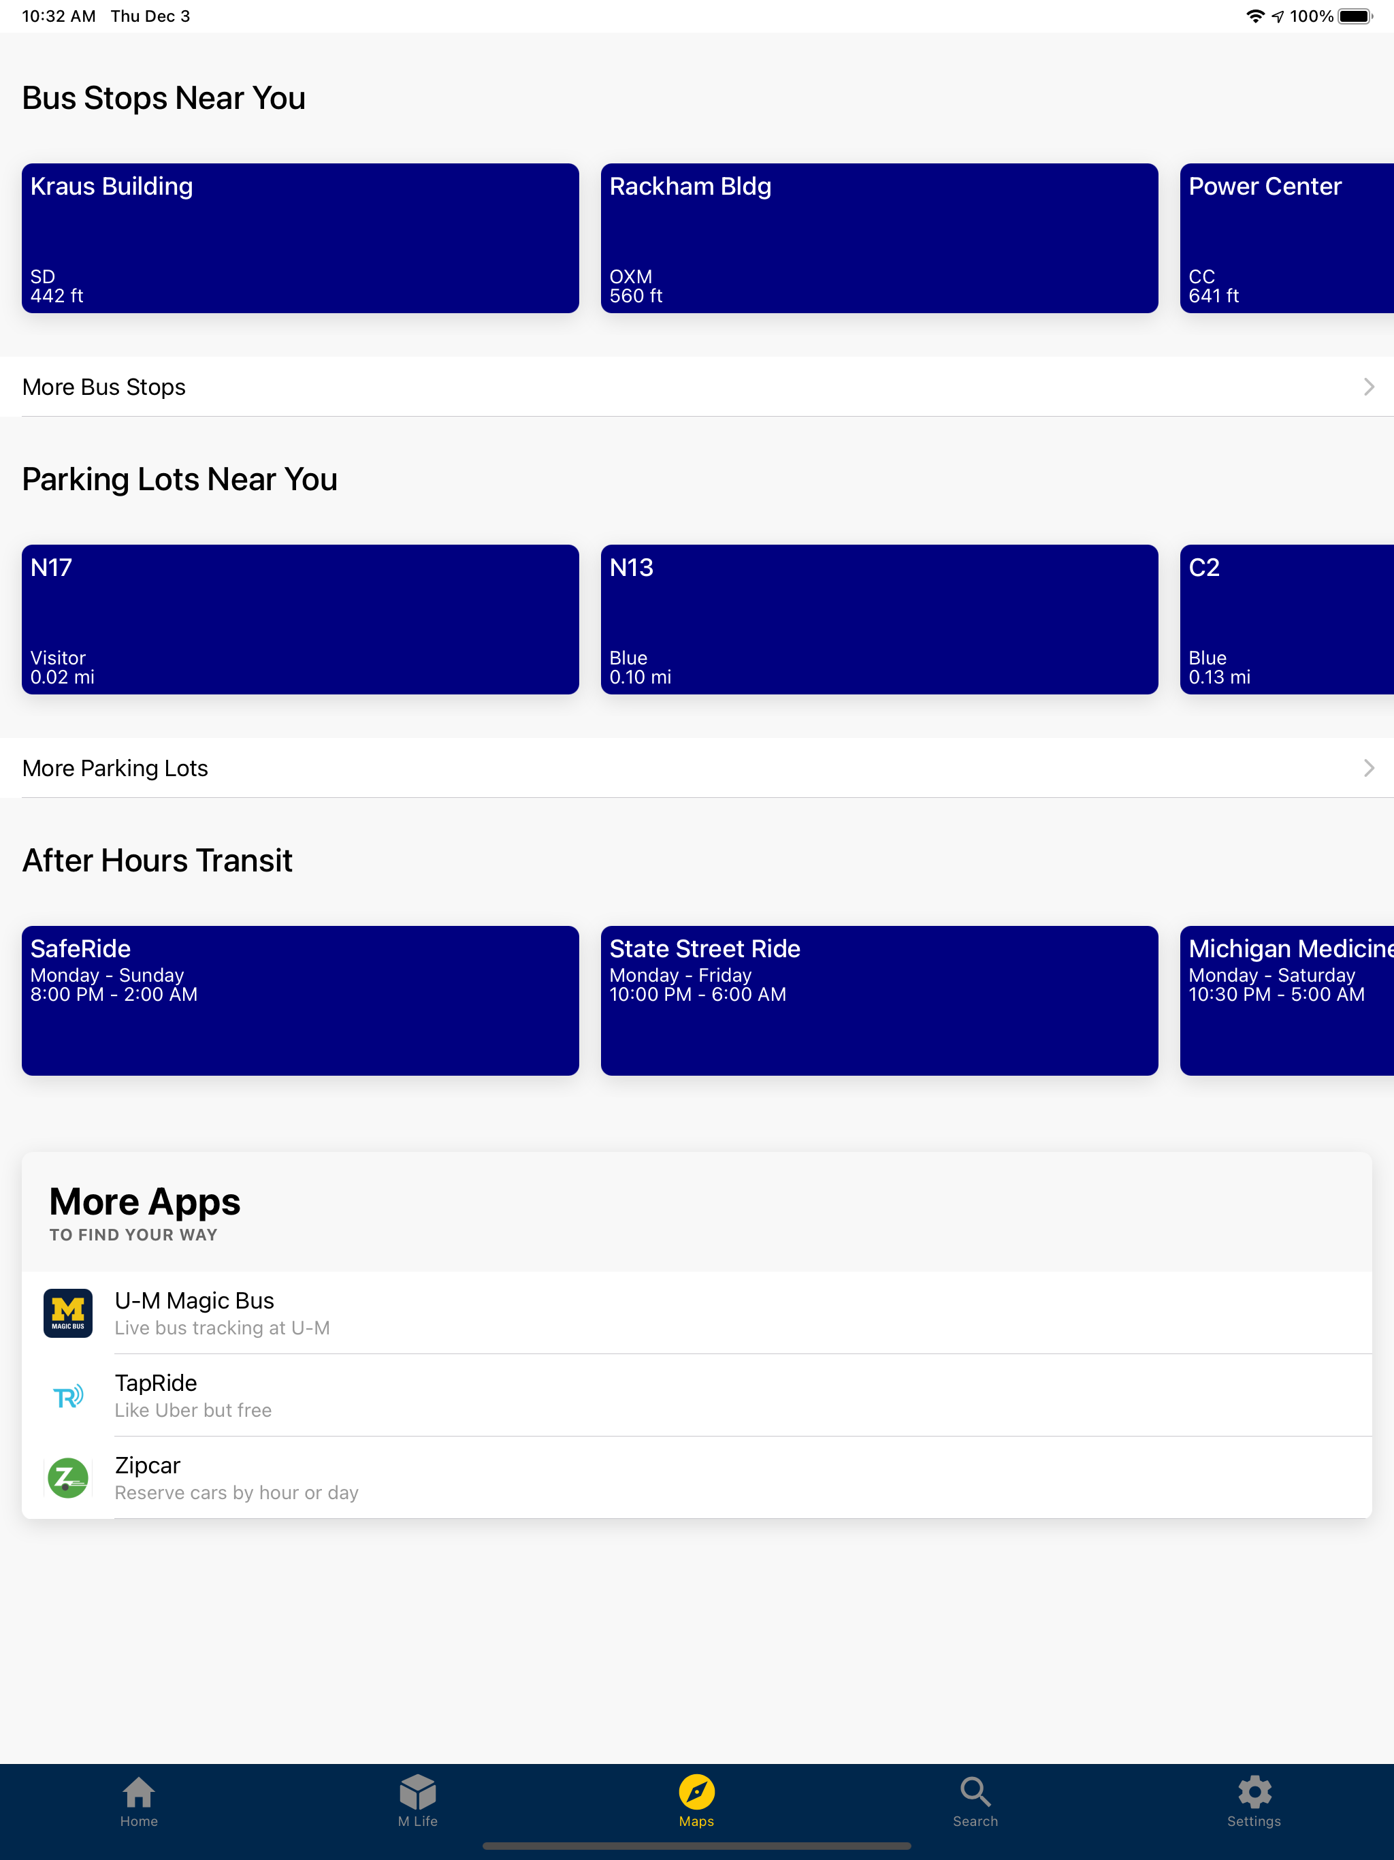Image resolution: width=1394 pixels, height=1860 pixels.
Task: Tap the TapRide app icon
Action: click(68, 1395)
